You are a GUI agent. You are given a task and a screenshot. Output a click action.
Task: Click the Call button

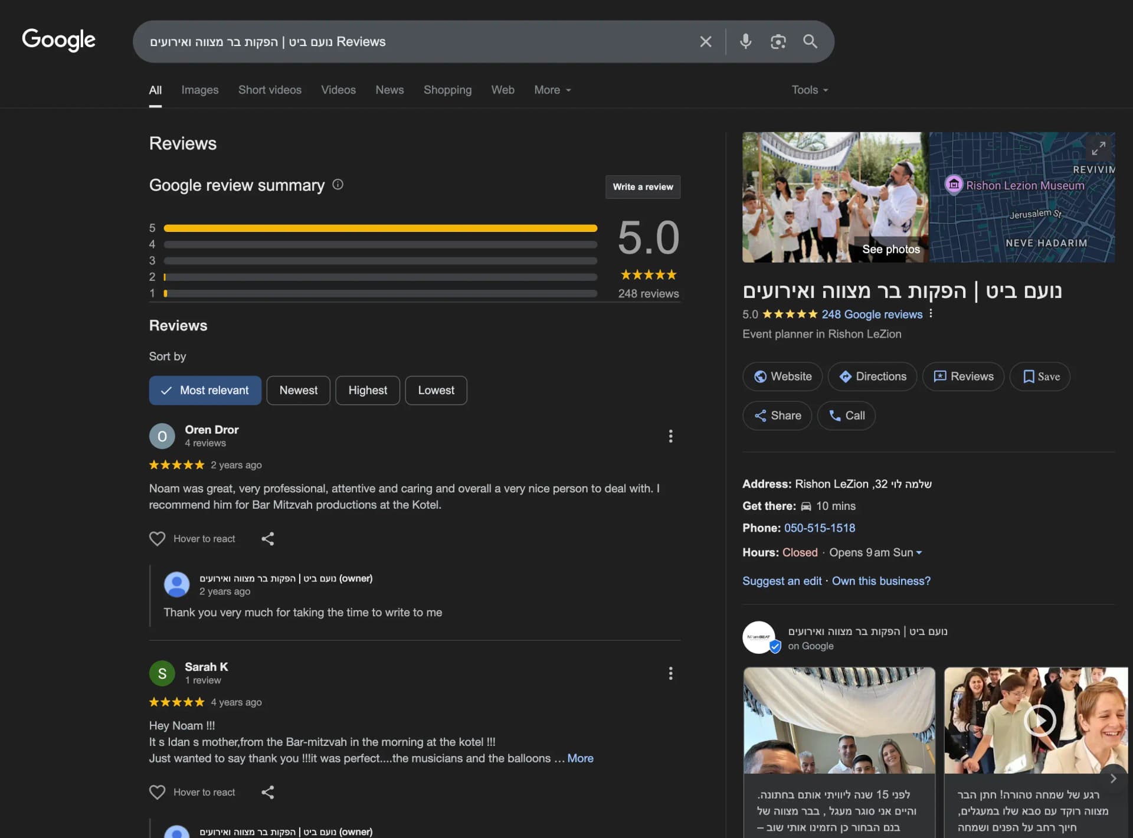click(846, 415)
